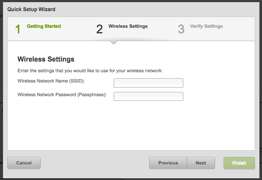262x180 pixels.
Task: Click the Cancel button
Action: pyautogui.click(x=24, y=163)
